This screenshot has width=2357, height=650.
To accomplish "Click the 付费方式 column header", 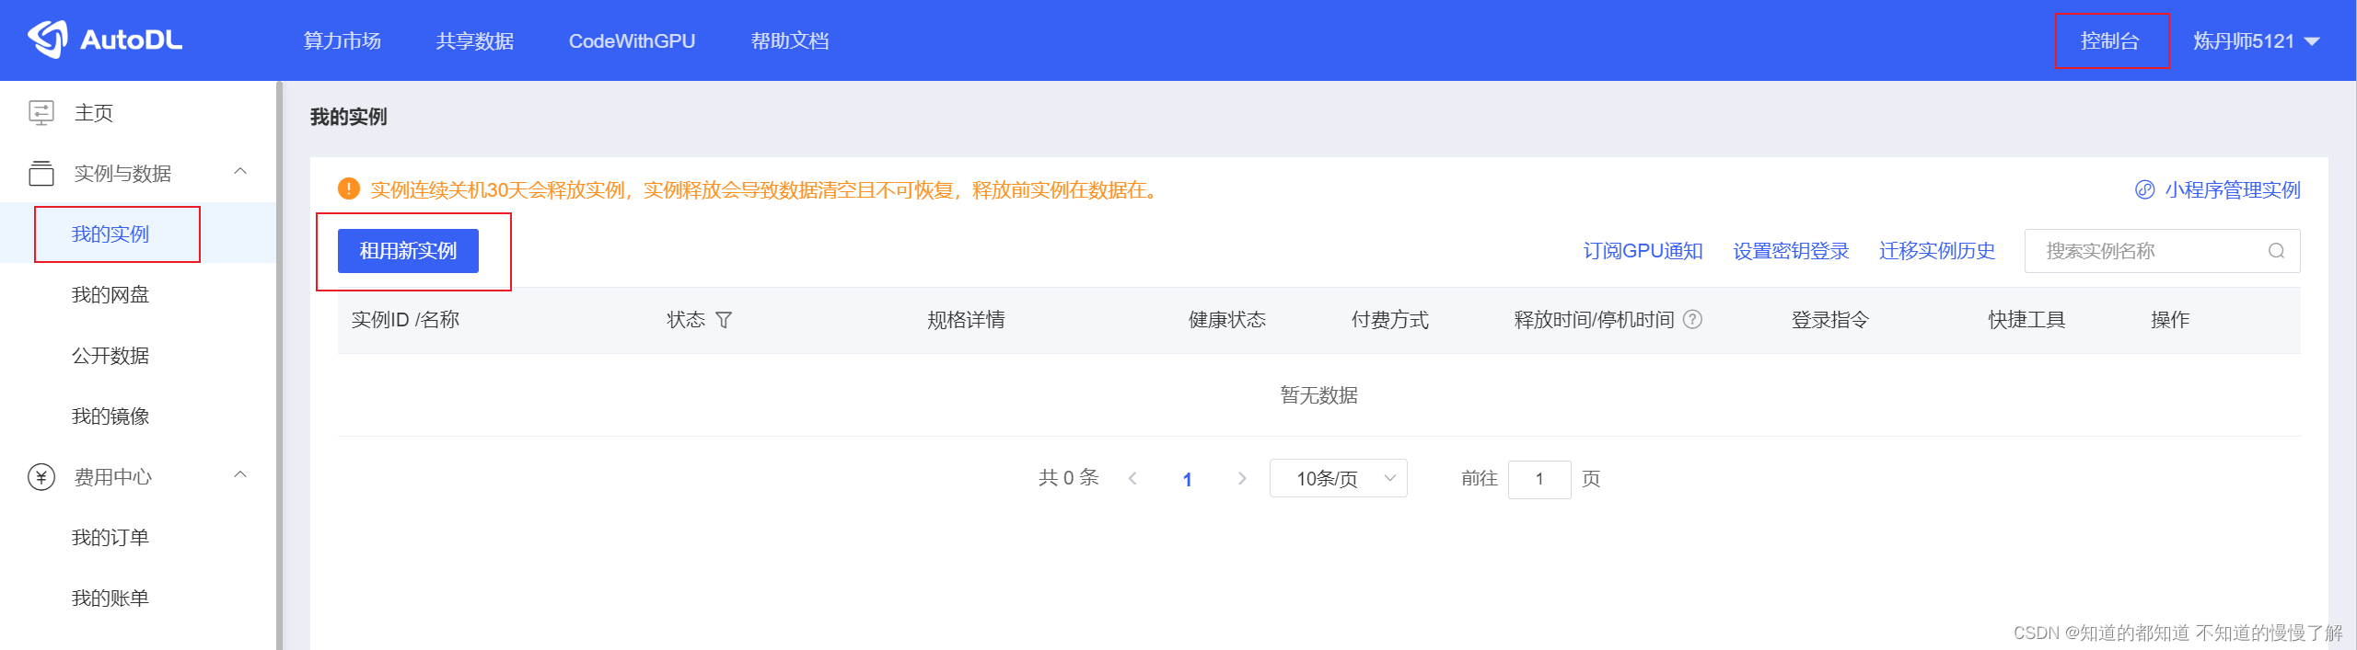I will pyautogui.click(x=1390, y=320).
